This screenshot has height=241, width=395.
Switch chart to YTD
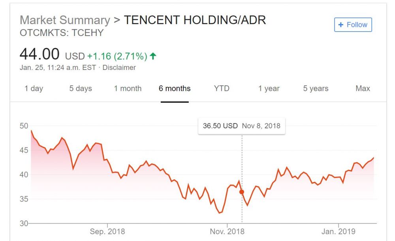222,88
